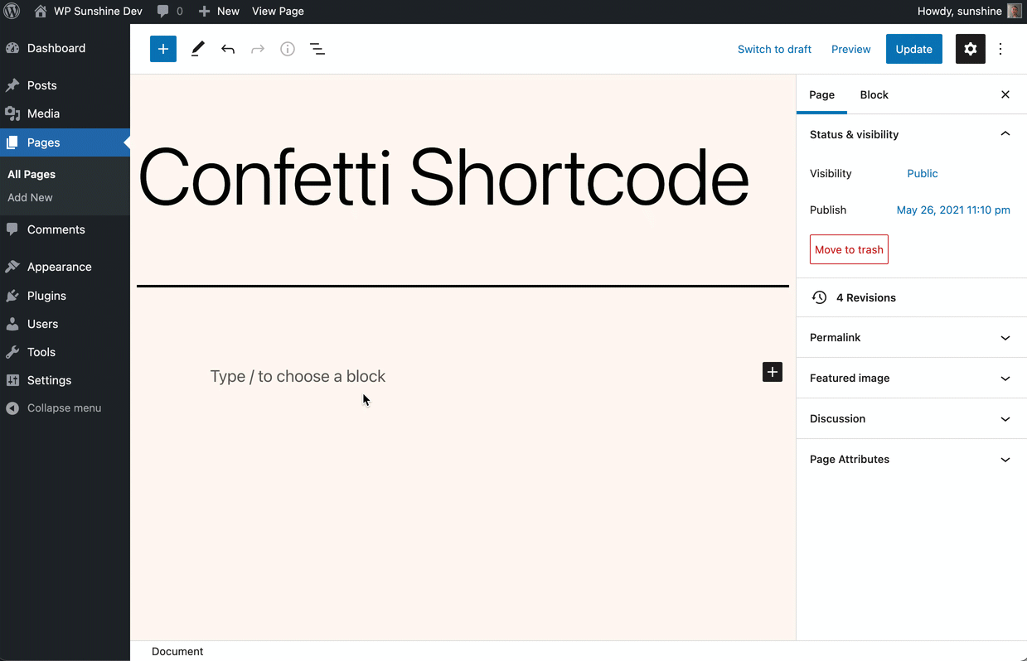Click the inserter button beside the empty paragraph
Image resolution: width=1027 pixels, height=661 pixels.
(772, 372)
